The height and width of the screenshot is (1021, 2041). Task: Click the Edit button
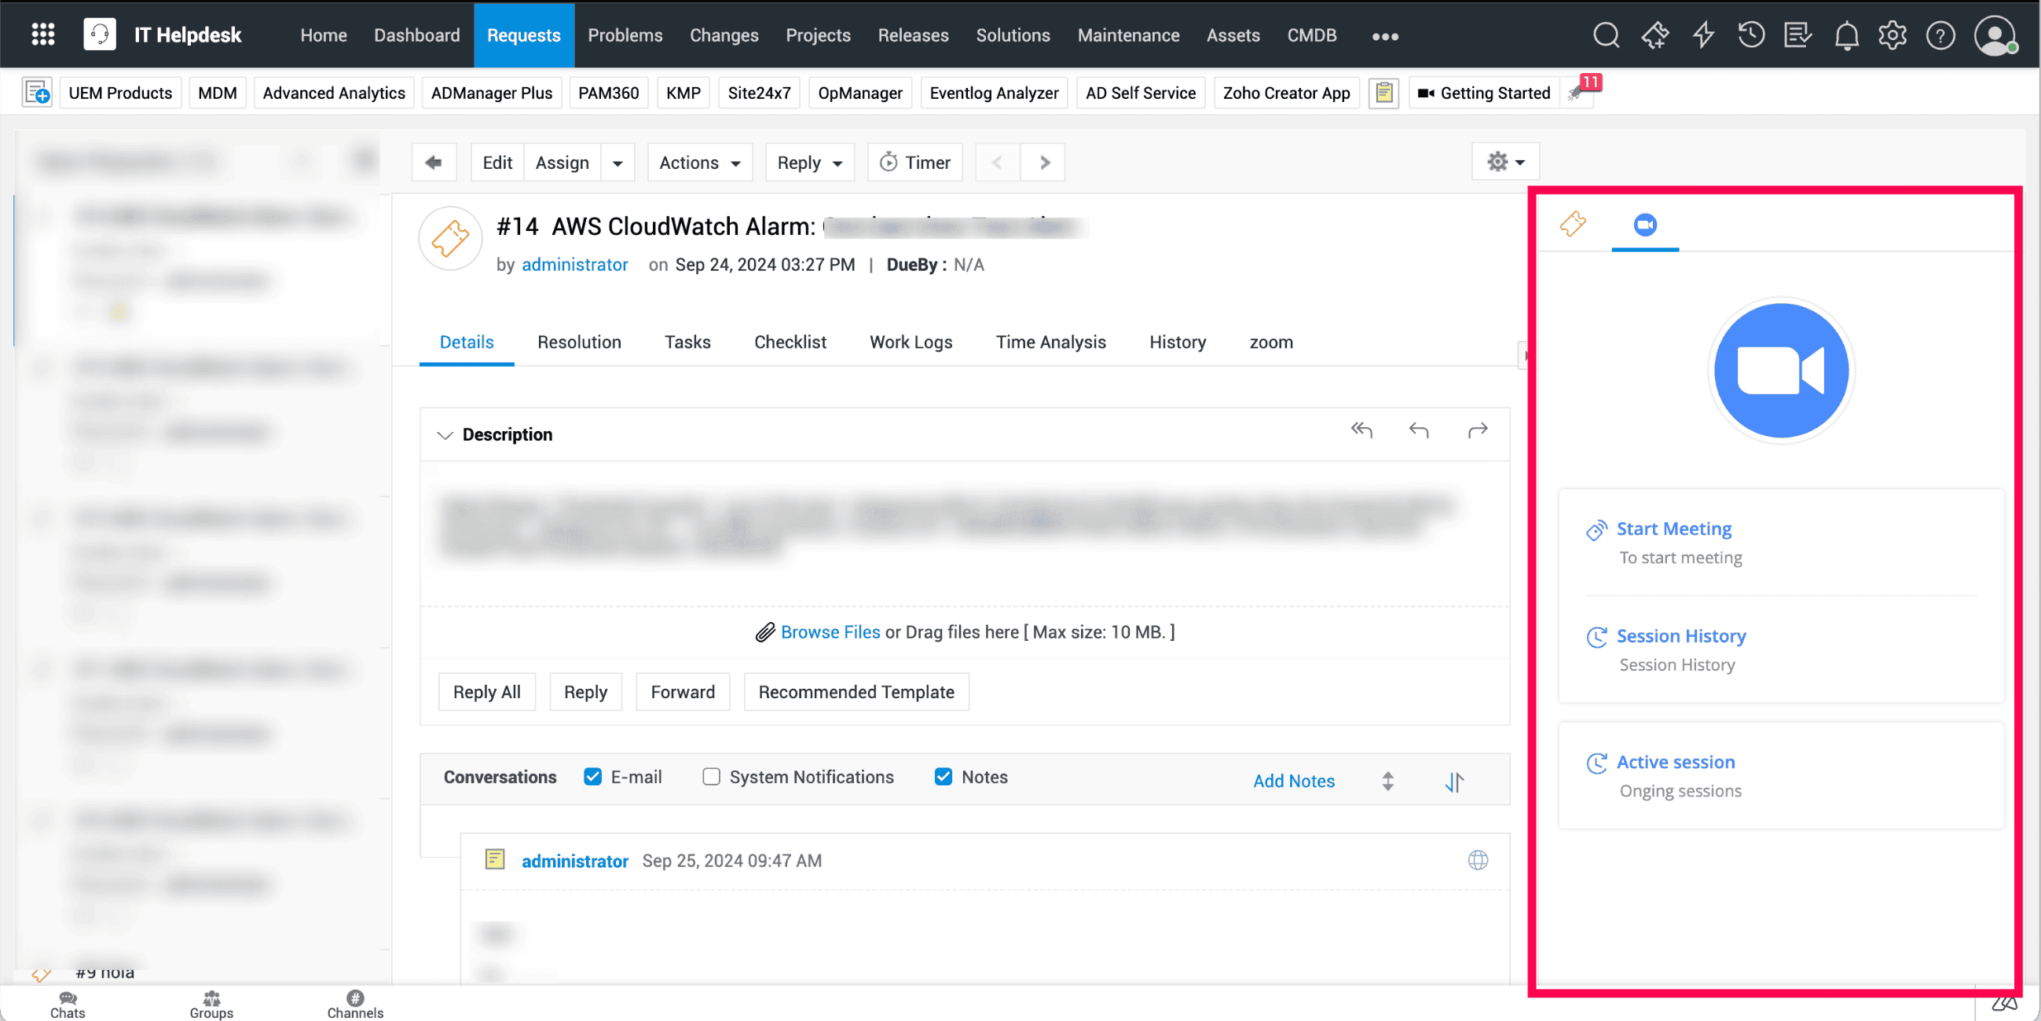[x=497, y=163]
